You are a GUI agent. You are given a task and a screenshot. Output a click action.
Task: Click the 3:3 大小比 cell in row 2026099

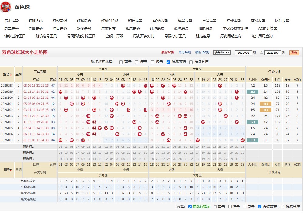point(252,92)
